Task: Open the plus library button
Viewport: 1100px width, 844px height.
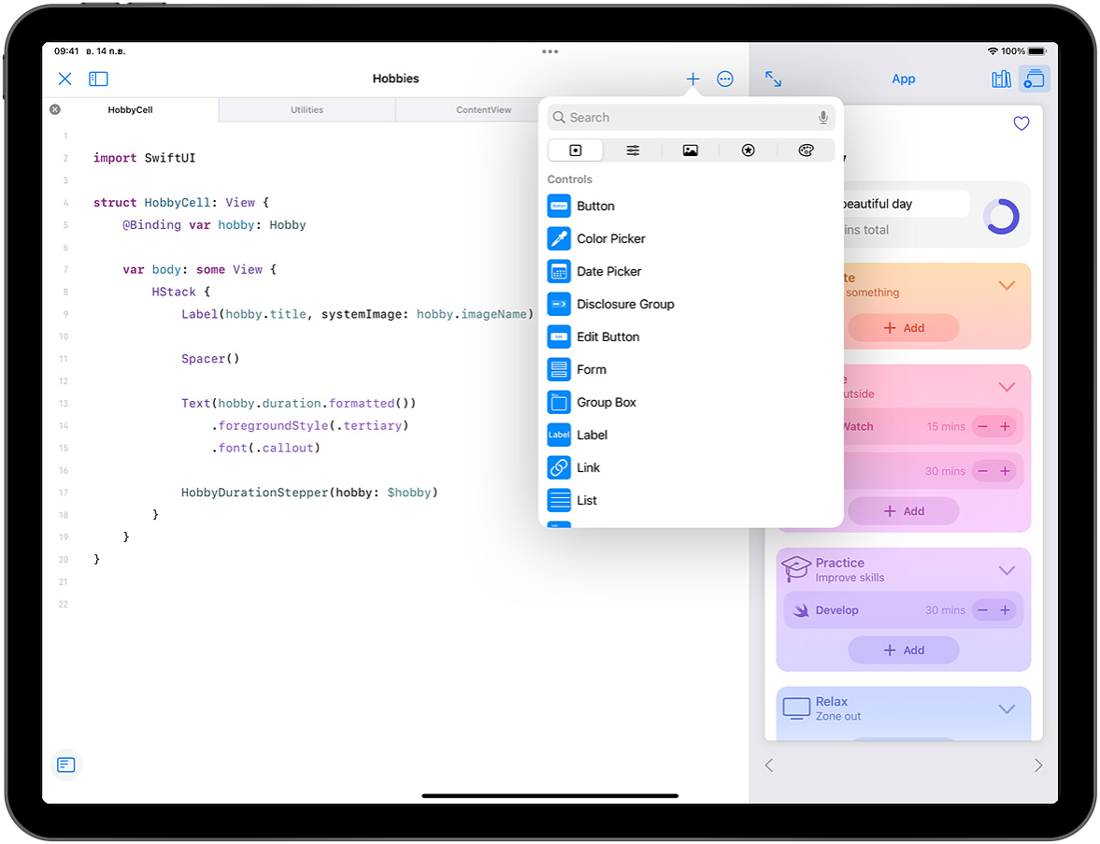Action: (693, 79)
